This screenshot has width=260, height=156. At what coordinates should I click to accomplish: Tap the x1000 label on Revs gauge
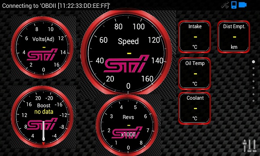tap(128, 134)
